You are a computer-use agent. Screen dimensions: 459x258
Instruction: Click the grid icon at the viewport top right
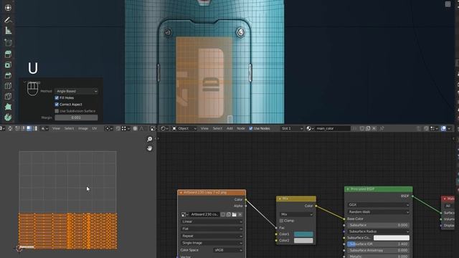tap(448, 4)
